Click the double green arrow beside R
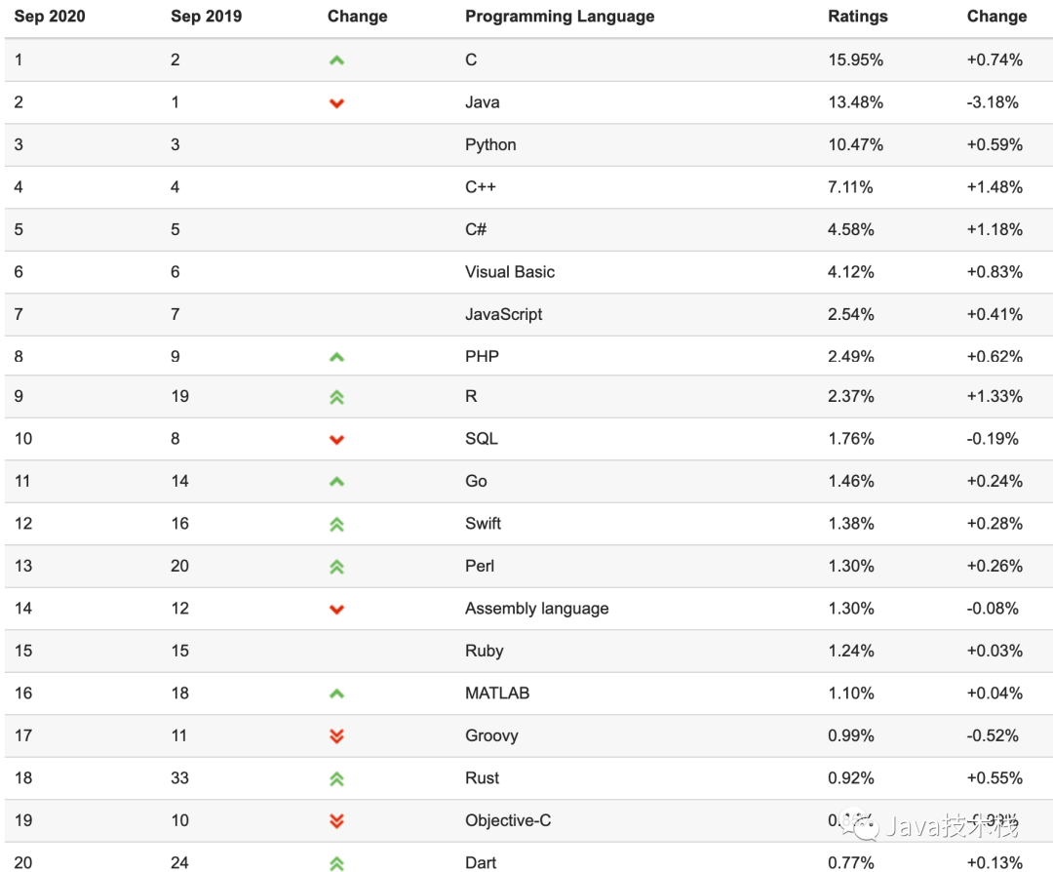The width and height of the screenshot is (1053, 872). pyautogui.click(x=336, y=397)
